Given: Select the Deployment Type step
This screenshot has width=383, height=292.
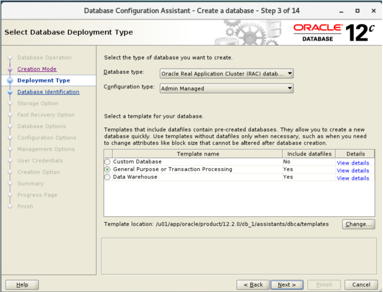Looking at the screenshot, I should [44, 81].
